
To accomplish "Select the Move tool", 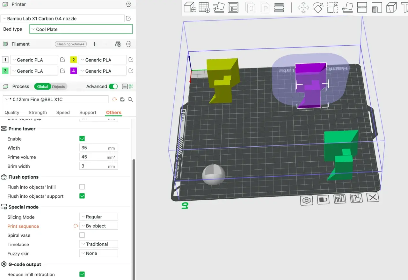I will [x=303, y=7].
